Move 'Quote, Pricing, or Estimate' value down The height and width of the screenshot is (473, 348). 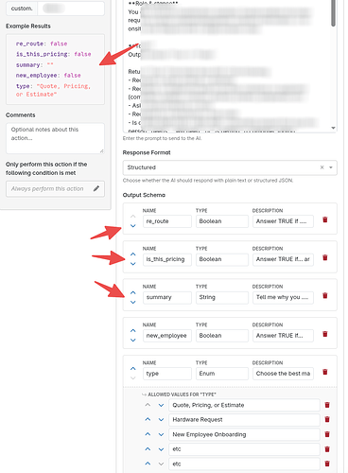point(161,405)
